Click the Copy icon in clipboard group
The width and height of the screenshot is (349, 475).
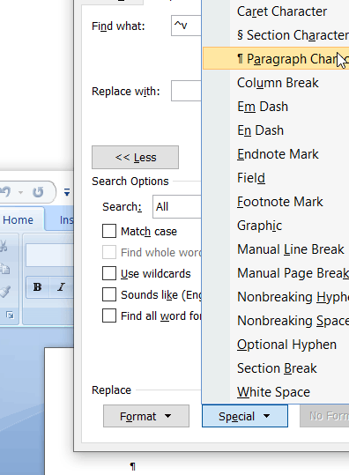[x=5, y=269]
